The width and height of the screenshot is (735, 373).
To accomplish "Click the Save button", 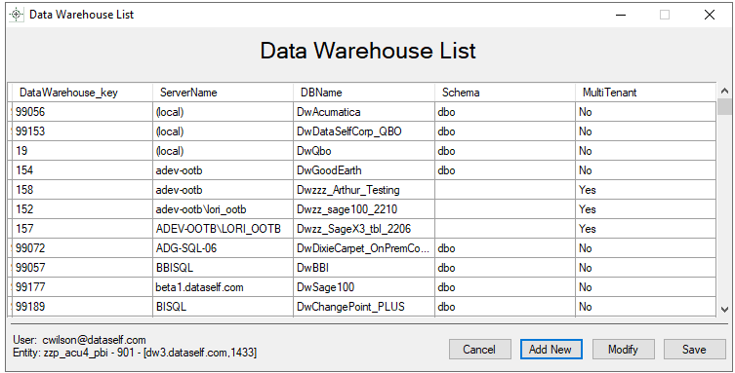I will 694,350.
